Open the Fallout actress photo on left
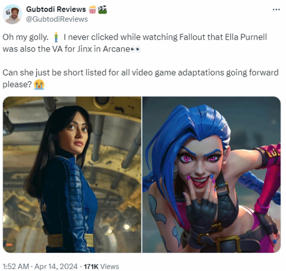This screenshot has height=271, width=286. click(72, 174)
